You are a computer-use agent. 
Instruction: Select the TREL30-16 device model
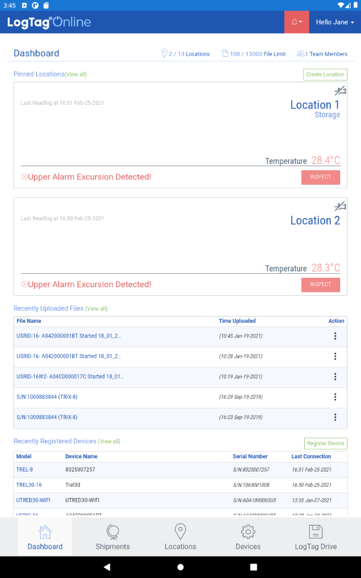click(29, 484)
